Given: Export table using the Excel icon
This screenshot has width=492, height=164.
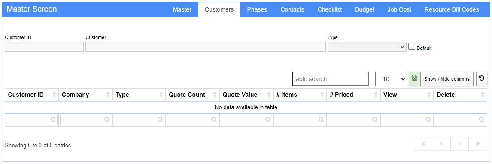Looking at the screenshot, I should click(414, 78).
